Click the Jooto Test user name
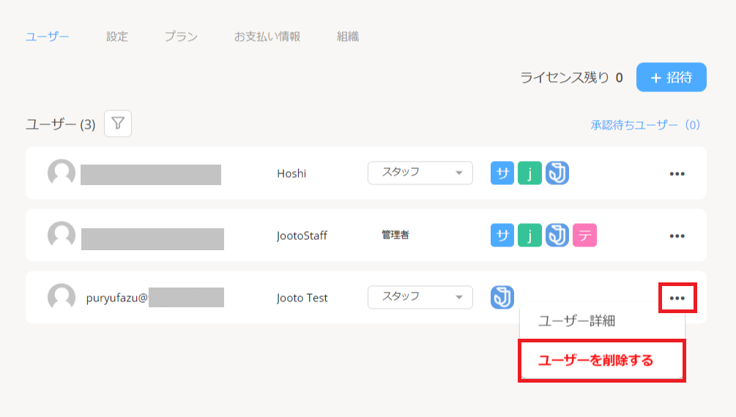Screen dimensions: 736x417 [302, 298]
